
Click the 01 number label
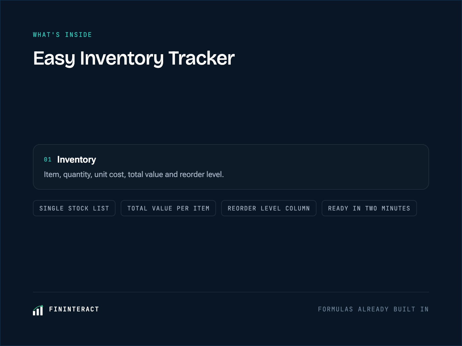coord(48,159)
